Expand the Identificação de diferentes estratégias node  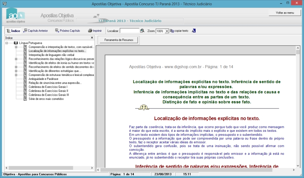(x=16, y=71)
